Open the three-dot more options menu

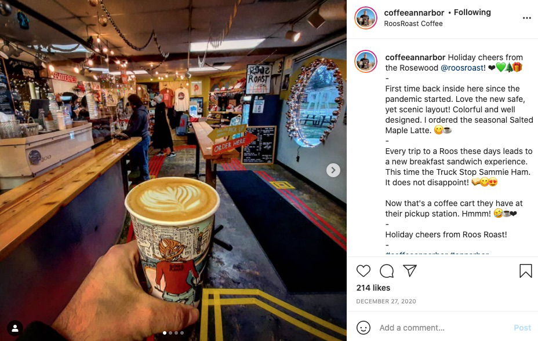point(526,18)
